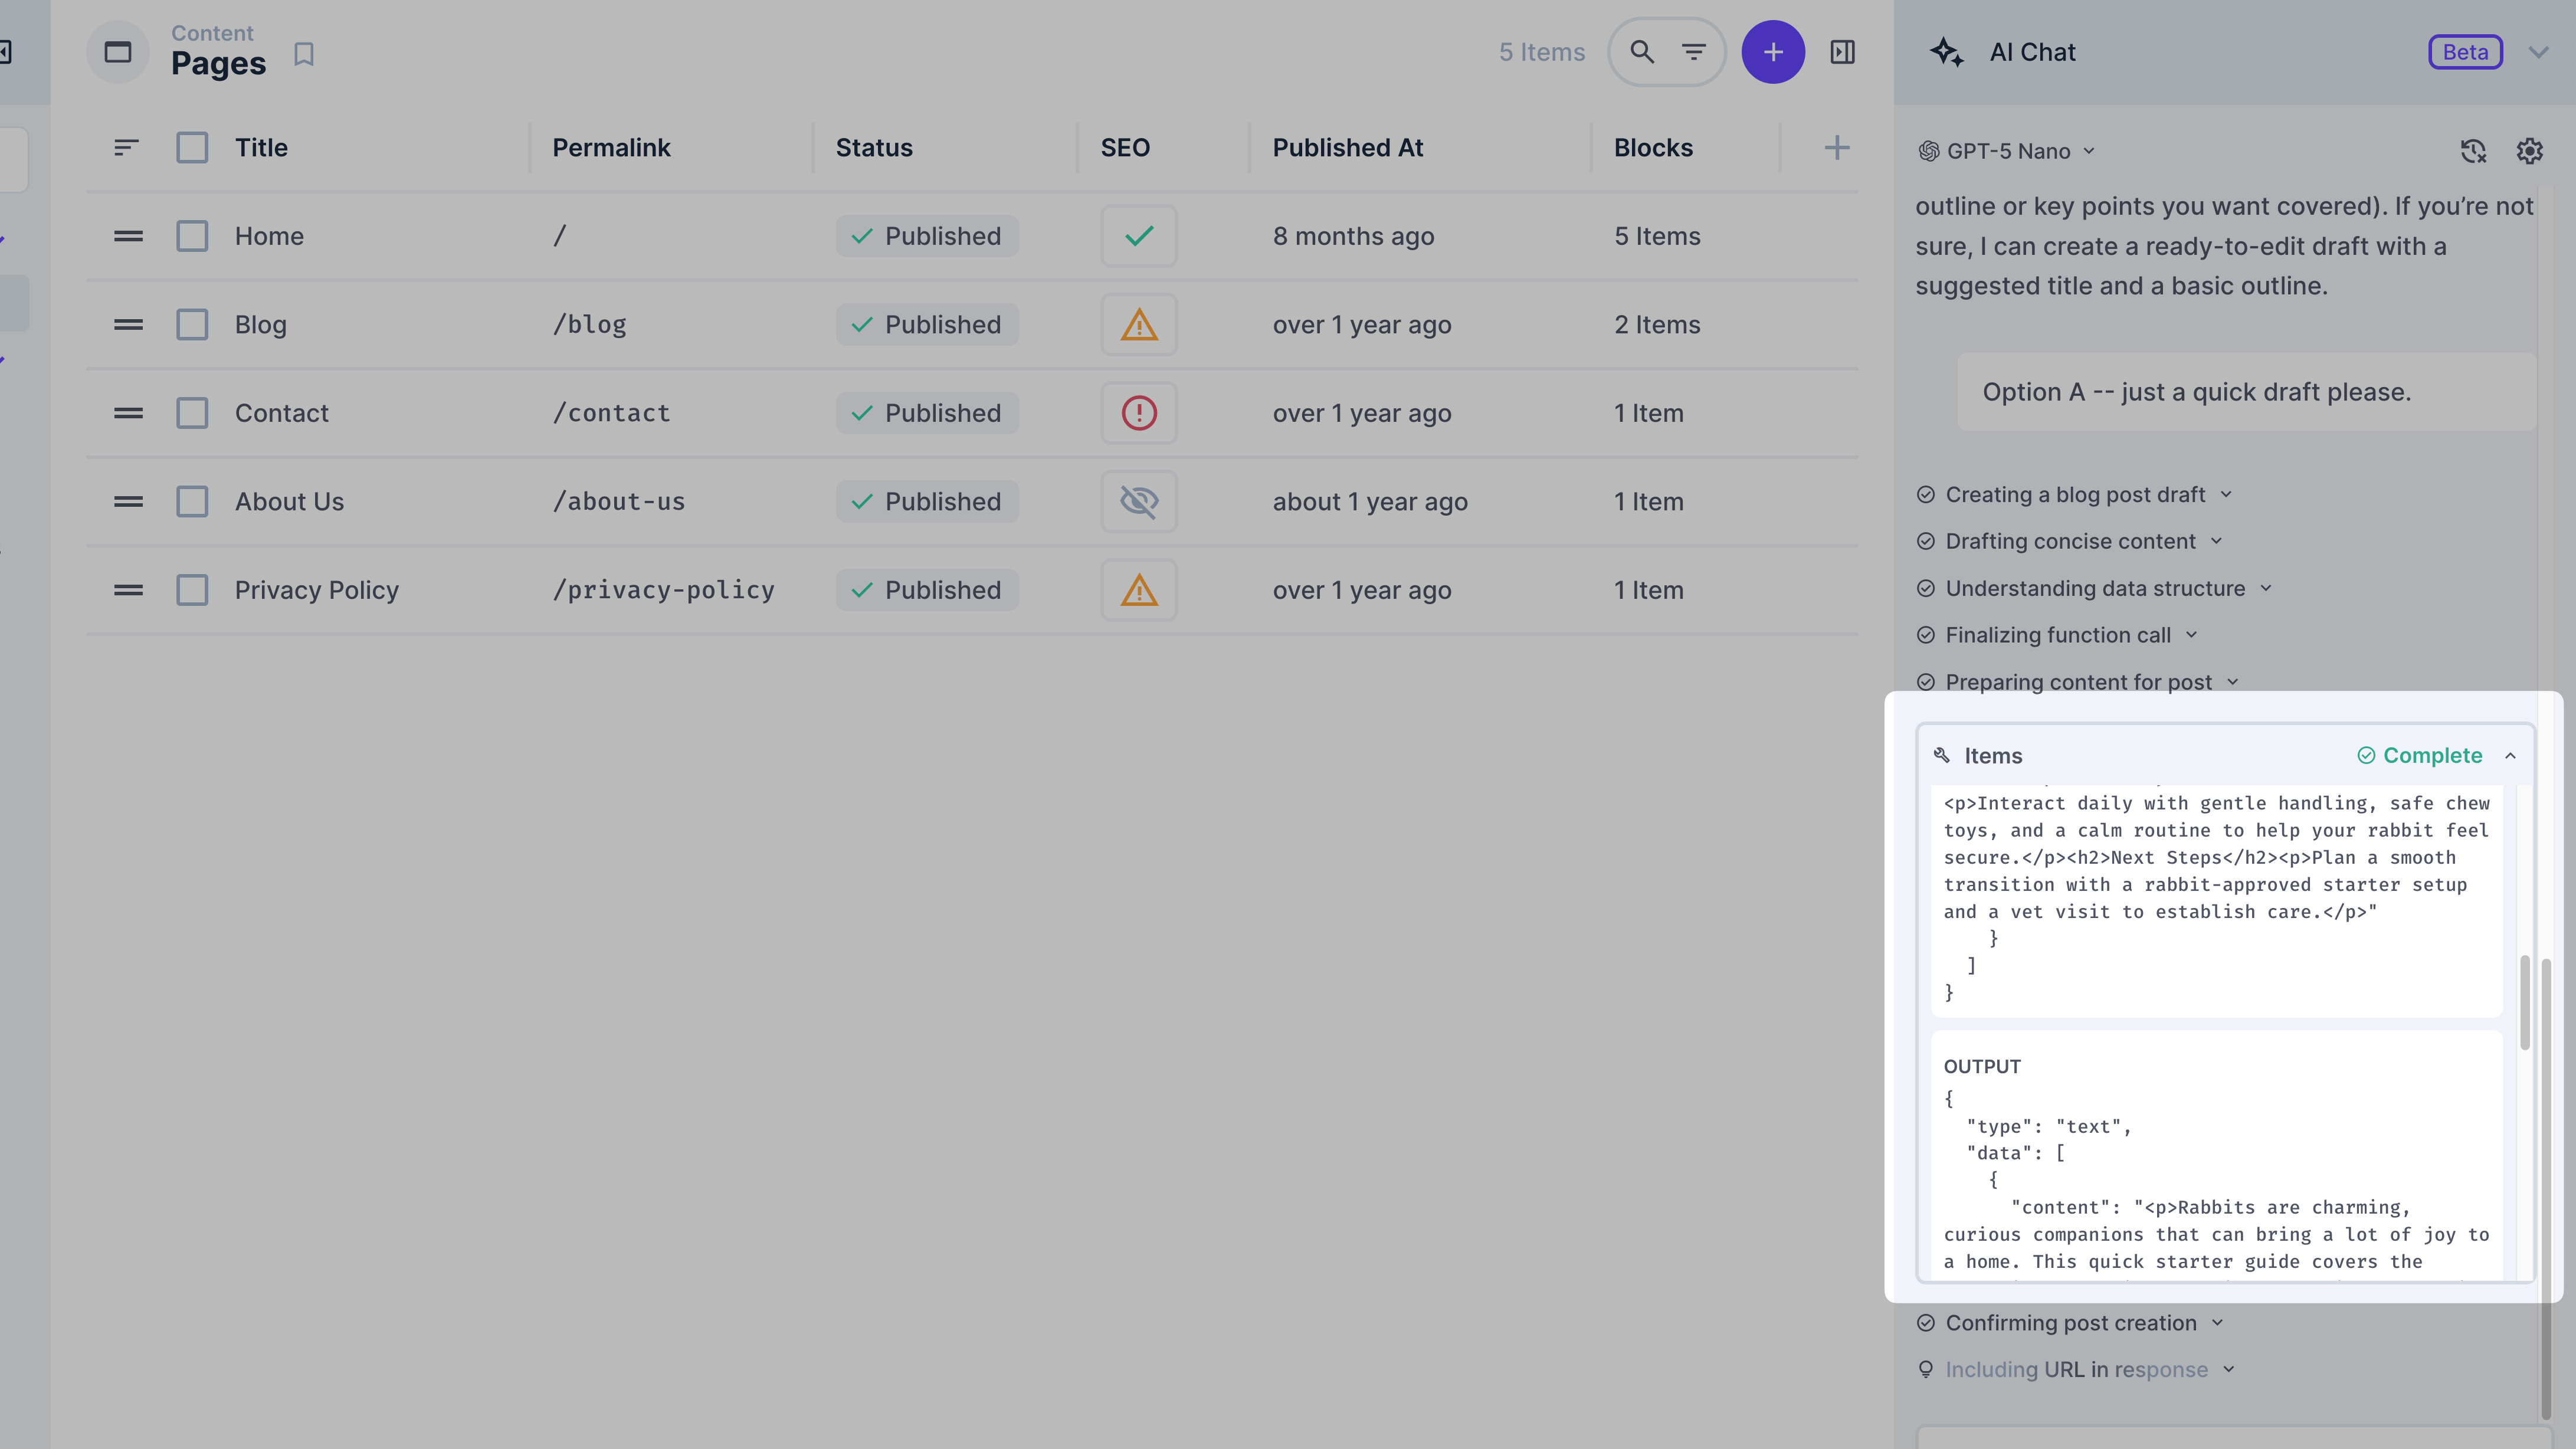Click the SEO warning icon on Blog row
This screenshot has width=2576, height=1449.
1138,324
